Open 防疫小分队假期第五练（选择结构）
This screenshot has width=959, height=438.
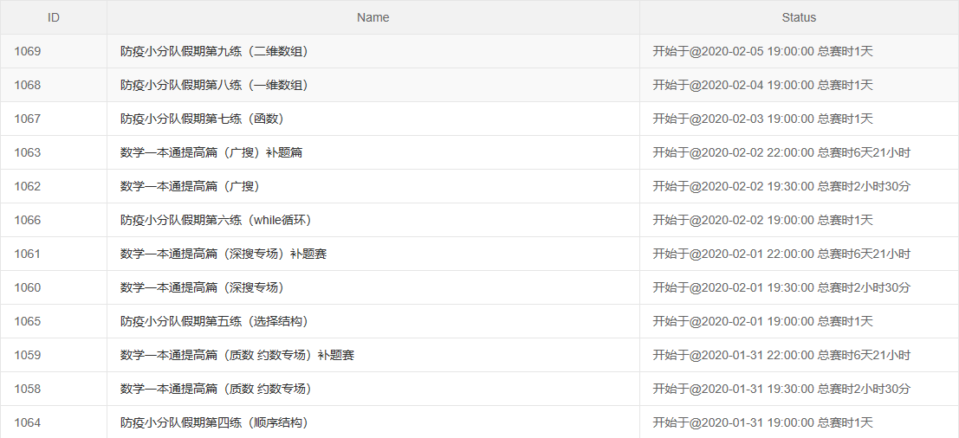(215, 321)
